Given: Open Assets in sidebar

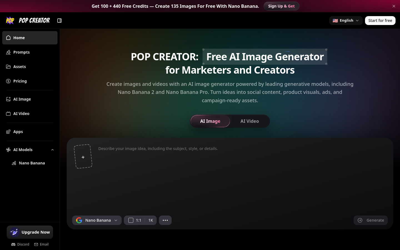Looking at the screenshot, I should [30, 67].
